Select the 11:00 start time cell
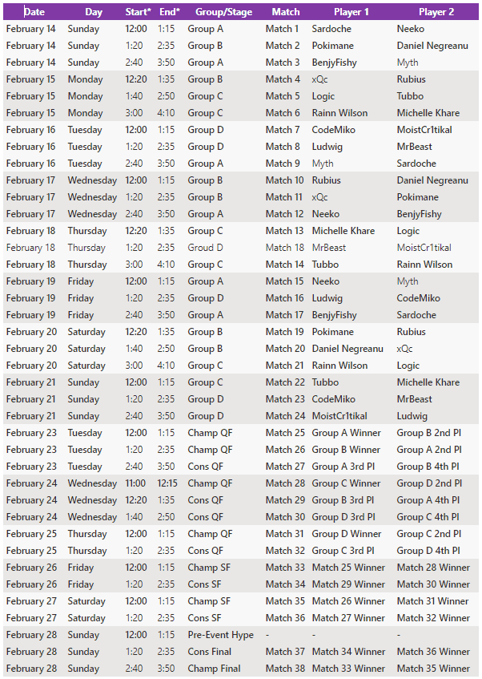Screen dimensions: 482x679 [x=135, y=483]
